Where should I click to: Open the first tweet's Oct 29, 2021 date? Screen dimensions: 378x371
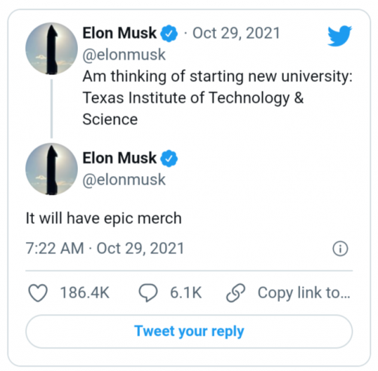tap(236, 33)
